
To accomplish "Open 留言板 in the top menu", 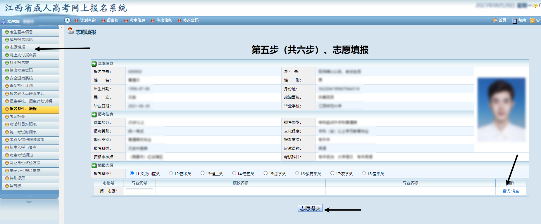I will [113, 20].
